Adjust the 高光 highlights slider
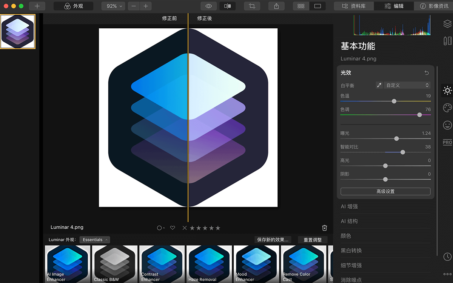 (x=385, y=166)
